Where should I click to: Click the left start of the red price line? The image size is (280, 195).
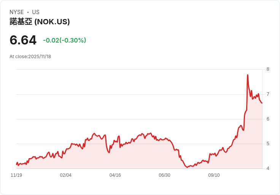pyautogui.click(x=16, y=164)
